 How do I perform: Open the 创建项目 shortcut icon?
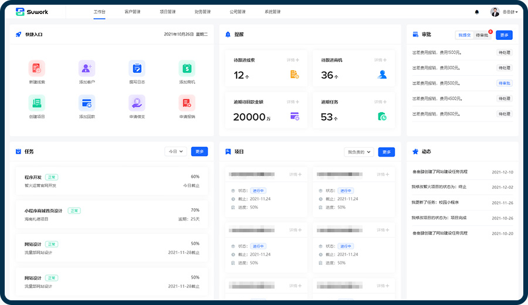[36, 103]
